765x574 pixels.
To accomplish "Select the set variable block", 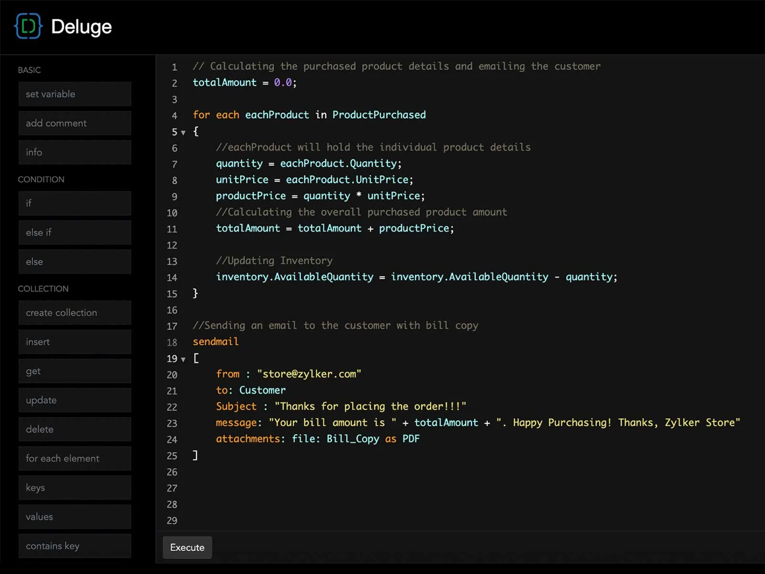I will 75,94.
